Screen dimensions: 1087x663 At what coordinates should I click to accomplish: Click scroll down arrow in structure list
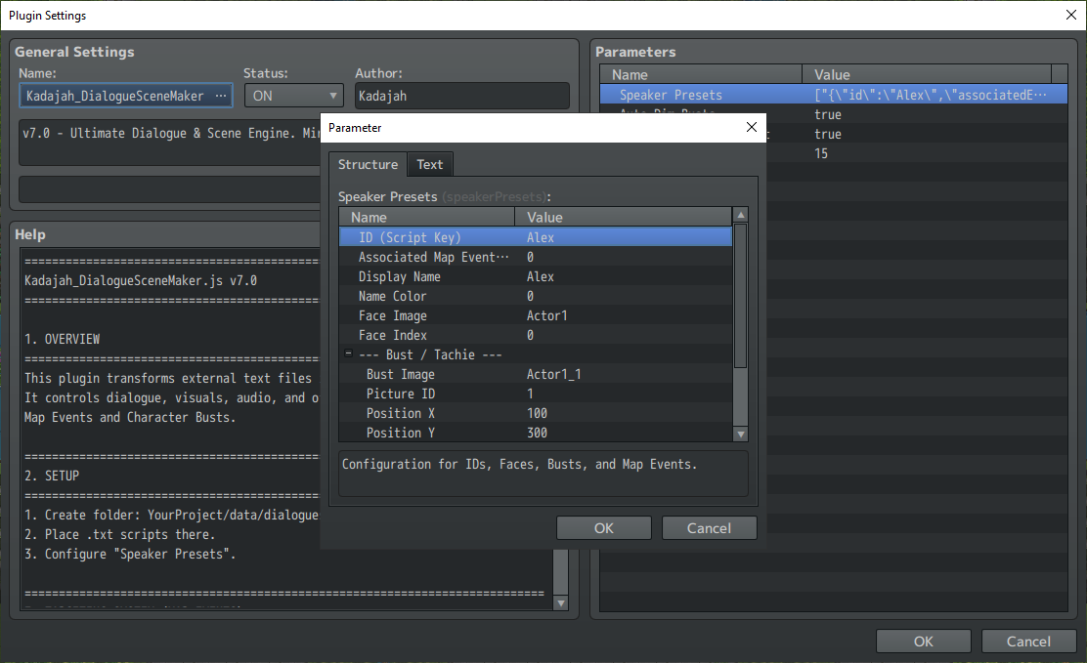coord(740,434)
